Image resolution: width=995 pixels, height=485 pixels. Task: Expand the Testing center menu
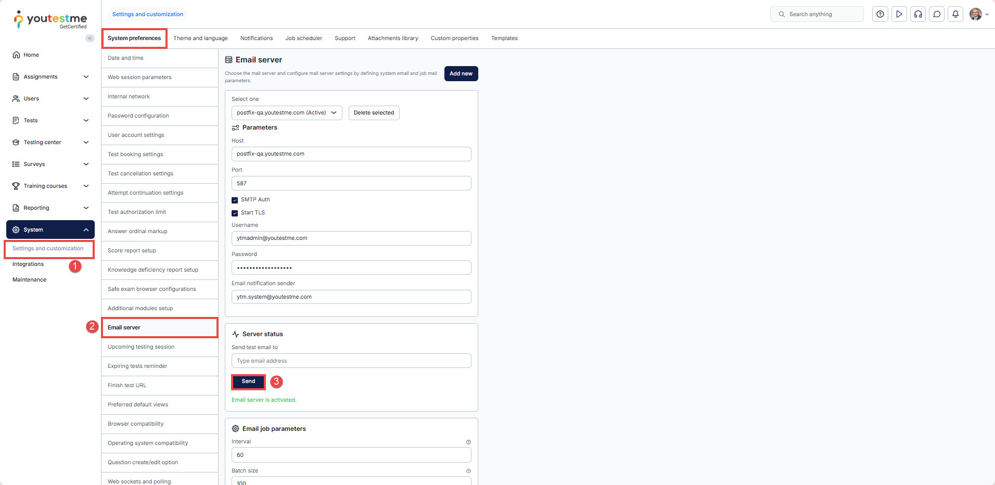[x=50, y=143]
